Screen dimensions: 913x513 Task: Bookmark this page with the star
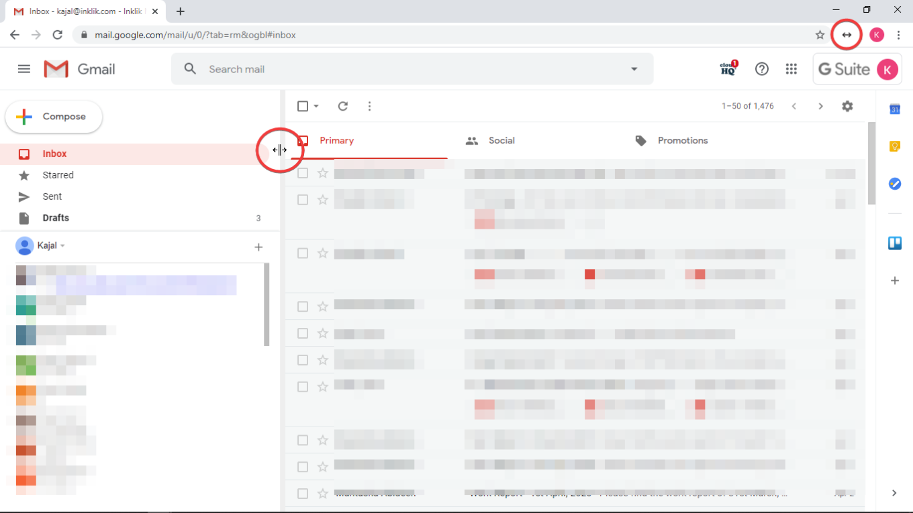click(x=820, y=35)
